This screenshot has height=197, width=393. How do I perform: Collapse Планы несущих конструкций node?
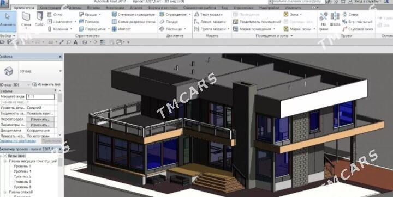point(5,161)
